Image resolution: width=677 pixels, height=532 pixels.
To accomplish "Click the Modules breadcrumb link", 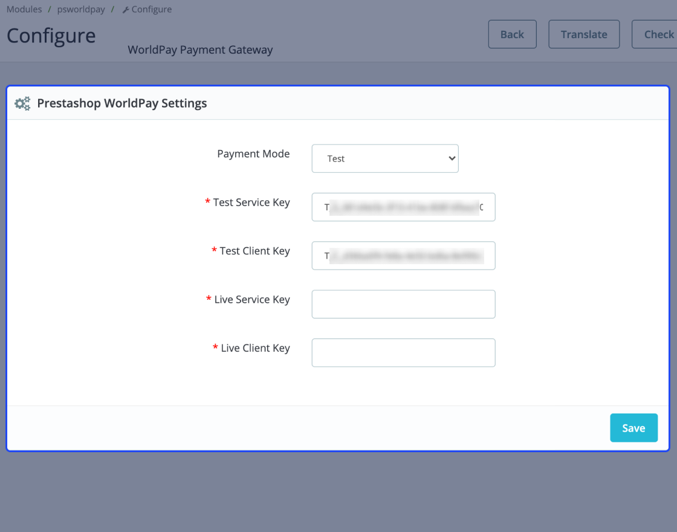I will click(24, 8).
